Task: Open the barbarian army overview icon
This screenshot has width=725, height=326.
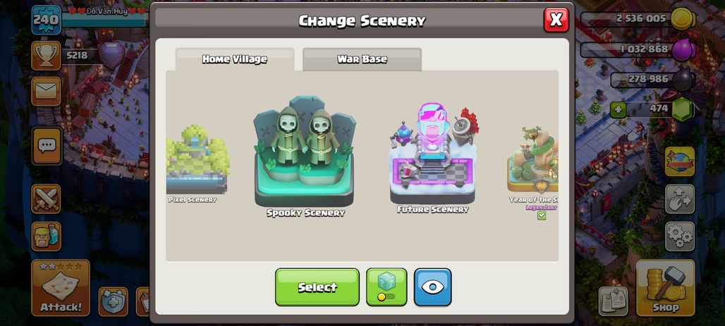Action: coord(46,236)
